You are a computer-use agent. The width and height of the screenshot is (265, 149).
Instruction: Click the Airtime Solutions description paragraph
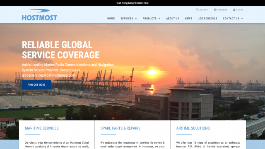[x=208, y=145]
